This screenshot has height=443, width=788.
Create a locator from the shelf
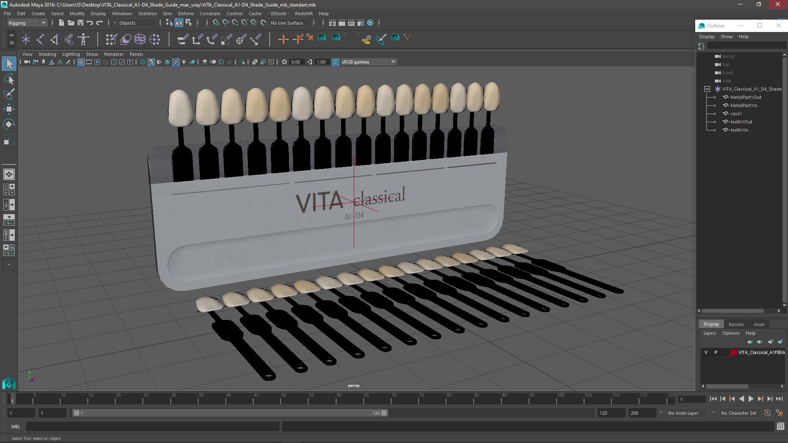point(26,39)
